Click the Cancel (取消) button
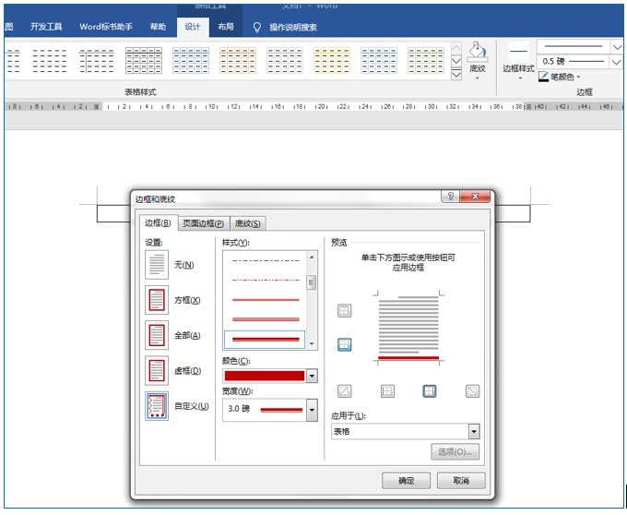Viewport: 627px width, 515px height. coord(461,480)
